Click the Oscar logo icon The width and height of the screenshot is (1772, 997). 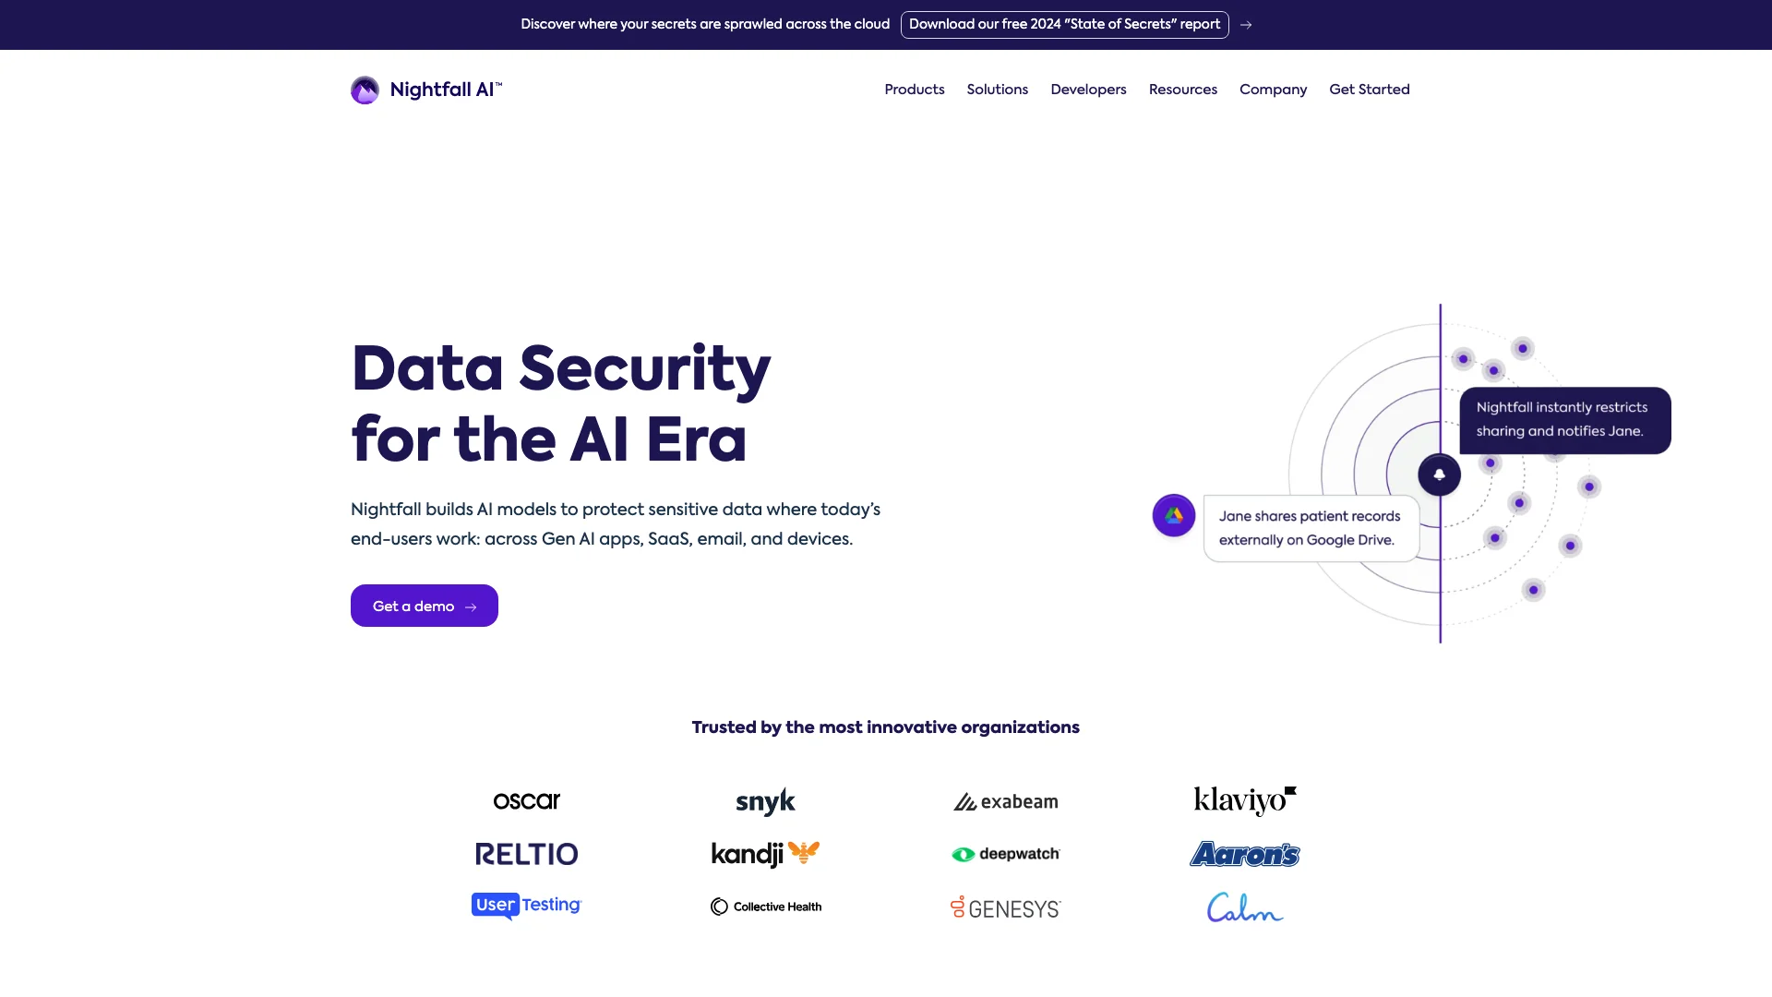526,799
